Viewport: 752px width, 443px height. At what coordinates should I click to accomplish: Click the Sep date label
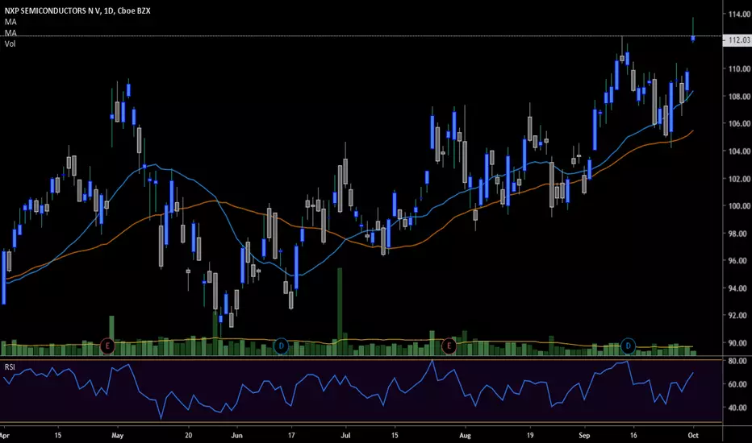coord(584,436)
